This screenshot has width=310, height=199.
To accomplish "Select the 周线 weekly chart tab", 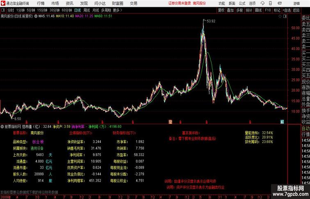I will 87,10.
